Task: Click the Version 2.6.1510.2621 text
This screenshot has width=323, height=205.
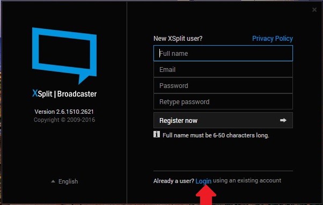Action: [x=64, y=112]
